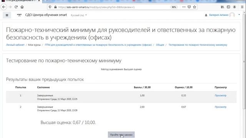Click the Пройти тест заново button
The image size is (246, 138).
click(121, 135)
